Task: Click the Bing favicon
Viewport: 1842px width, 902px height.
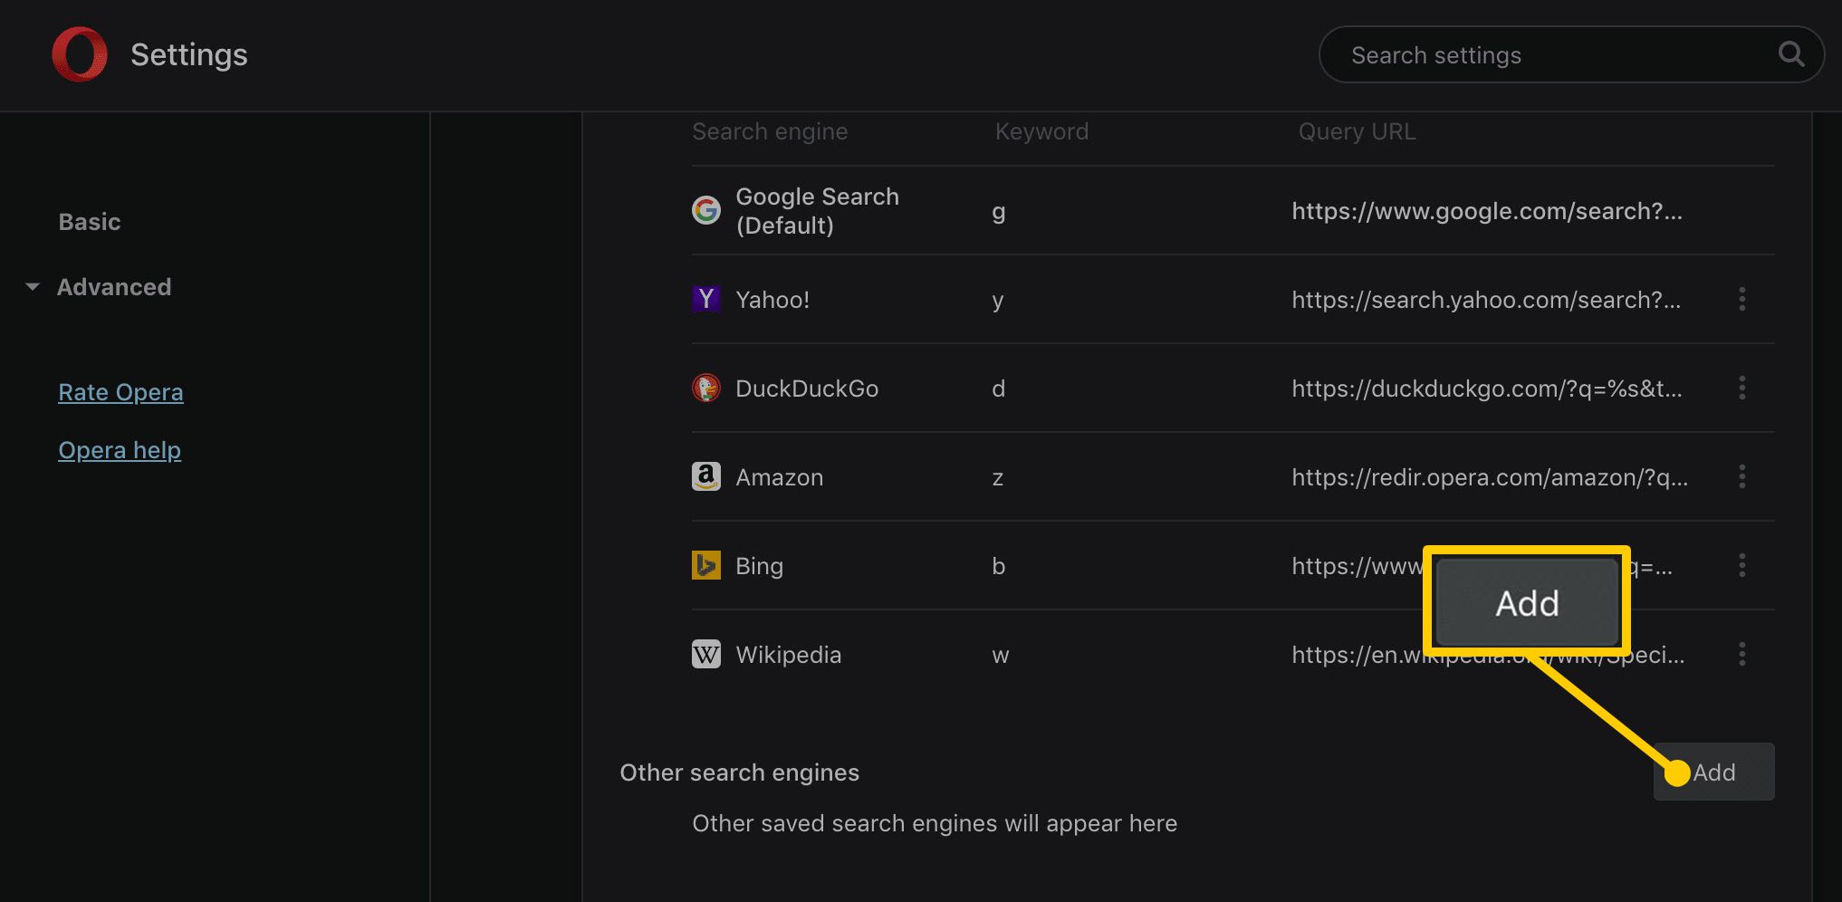Action: point(706,565)
